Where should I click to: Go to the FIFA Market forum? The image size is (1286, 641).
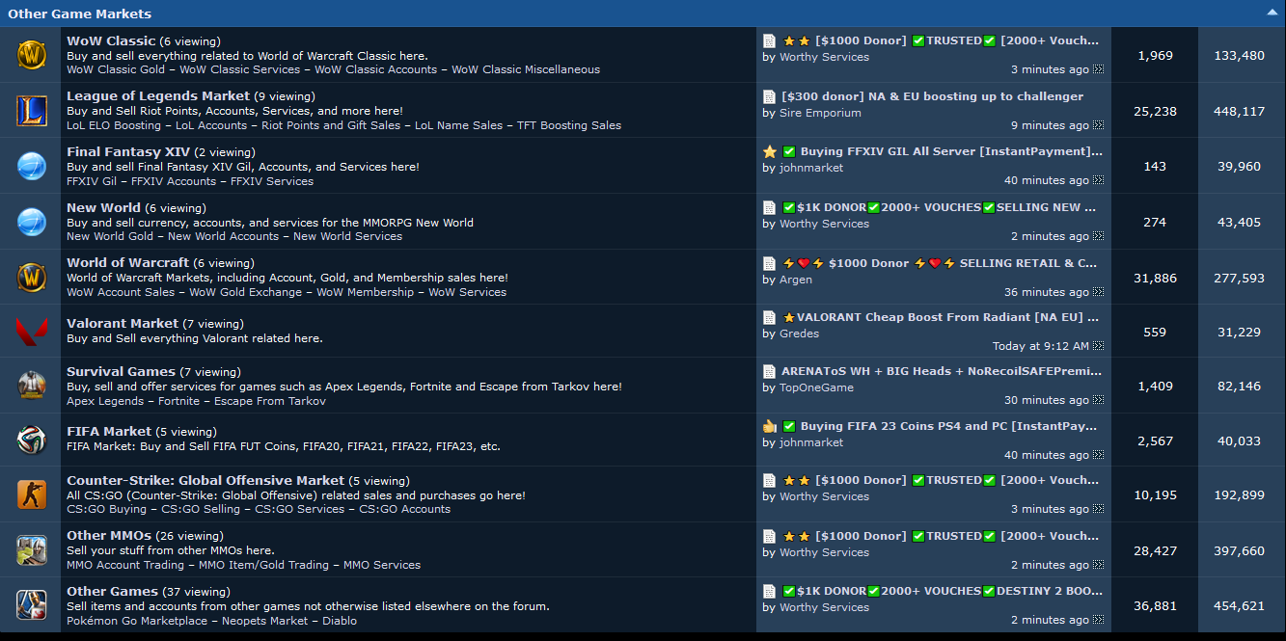pyautogui.click(x=109, y=431)
